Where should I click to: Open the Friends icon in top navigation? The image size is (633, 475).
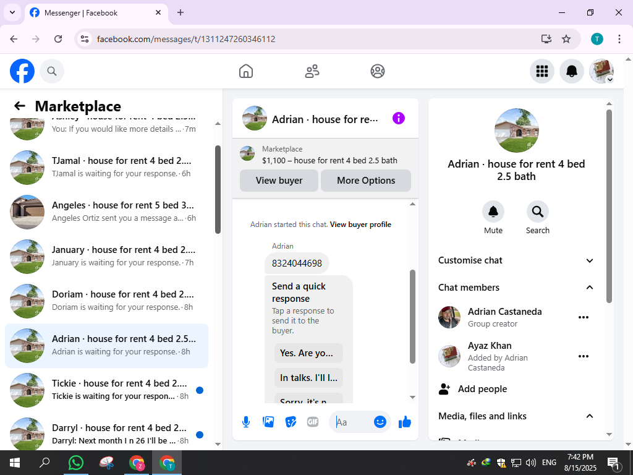(x=312, y=71)
